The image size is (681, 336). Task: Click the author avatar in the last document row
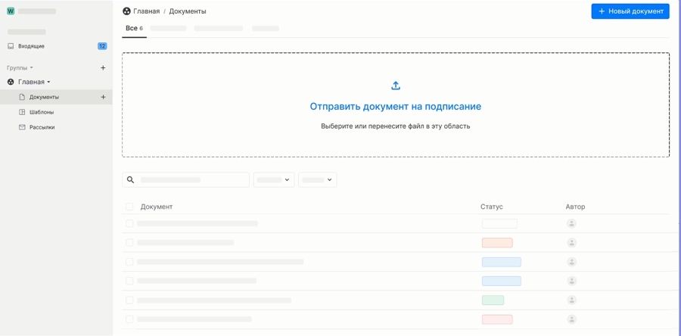click(x=571, y=319)
